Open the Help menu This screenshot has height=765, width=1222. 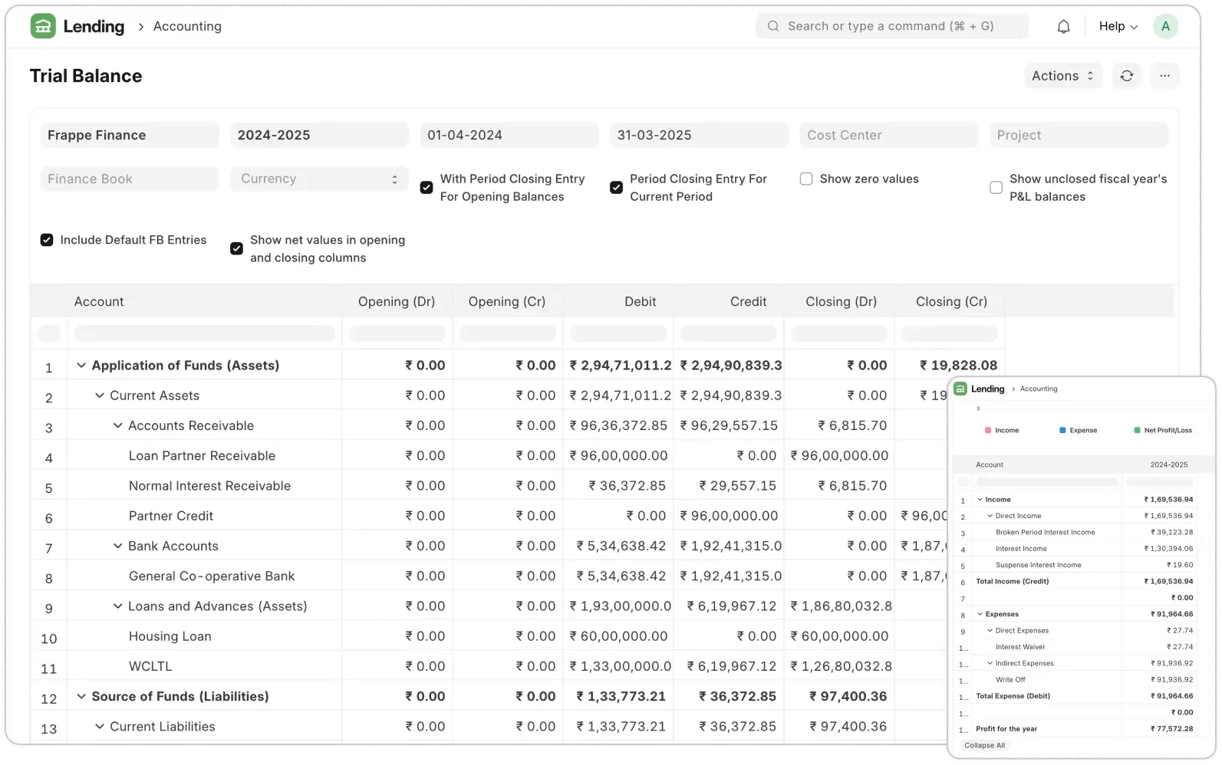[1118, 26]
